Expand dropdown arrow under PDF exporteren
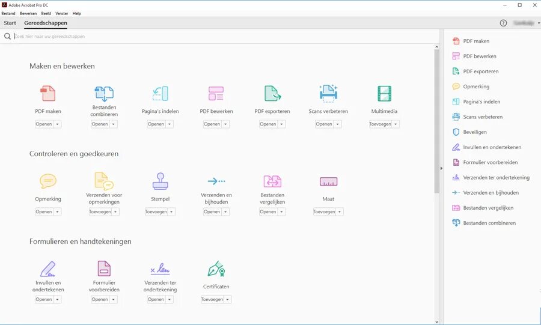The image size is (541, 325). (281, 124)
